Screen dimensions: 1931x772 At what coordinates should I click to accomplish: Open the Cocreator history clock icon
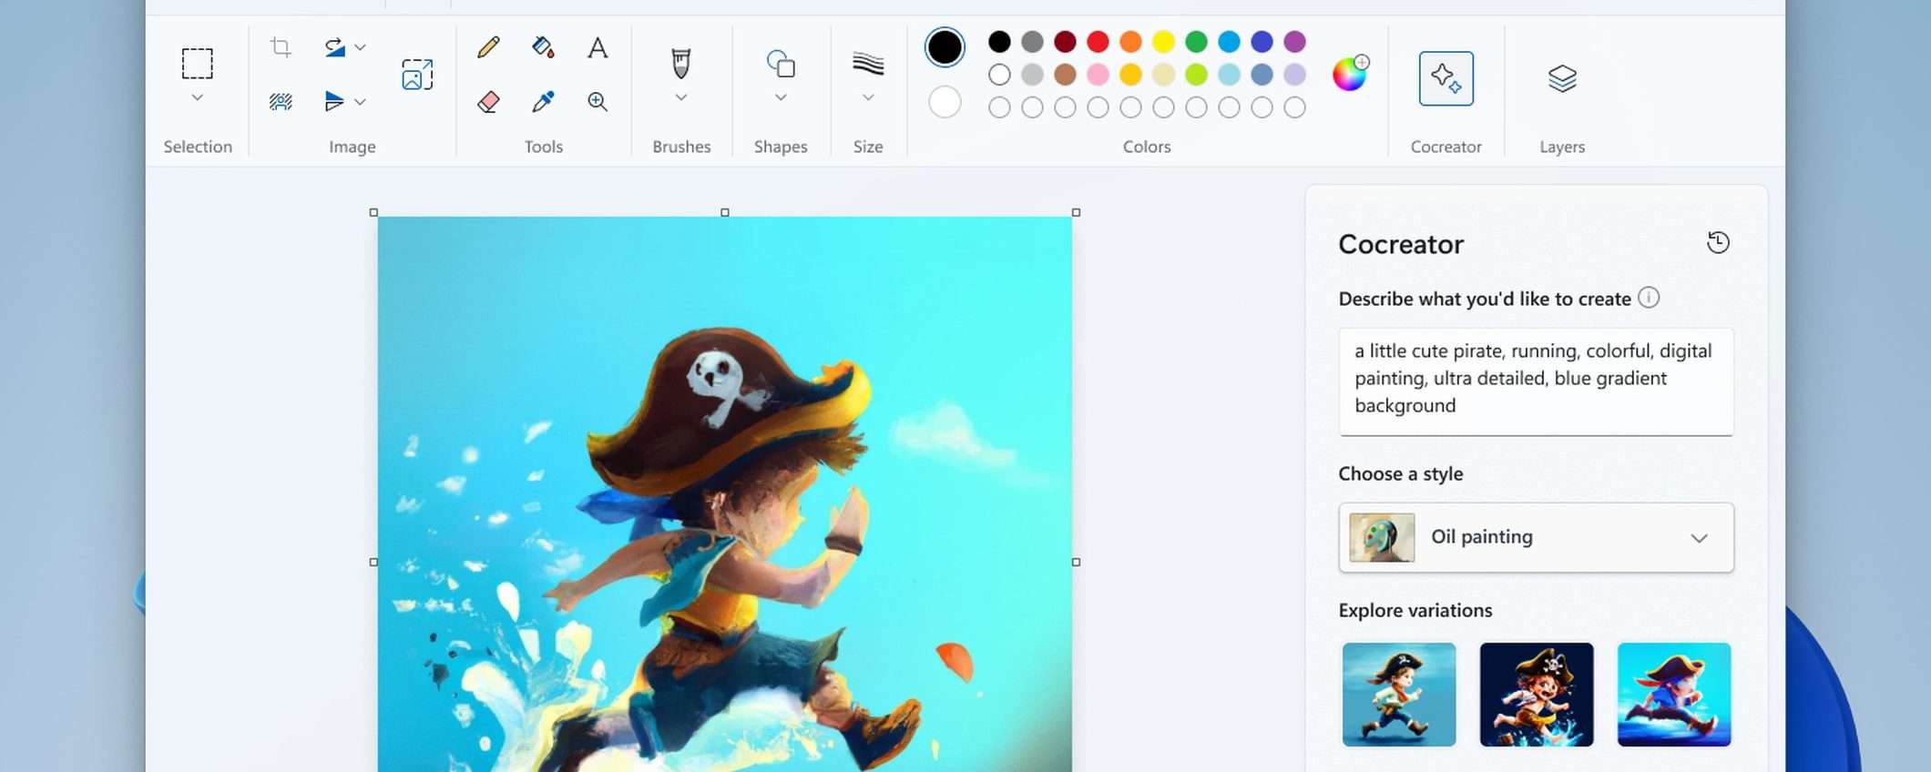click(x=1718, y=242)
